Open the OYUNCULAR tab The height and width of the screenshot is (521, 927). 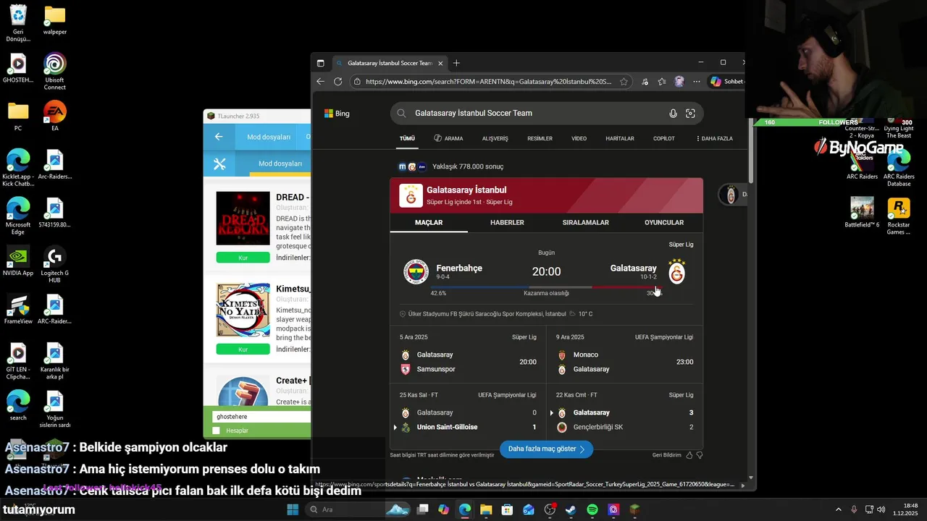pyautogui.click(x=664, y=223)
